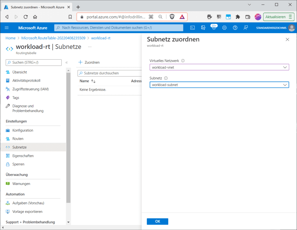Focus the sidebar Suchen (STRG+/) field
The width and height of the screenshot is (297, 230).
34,62
